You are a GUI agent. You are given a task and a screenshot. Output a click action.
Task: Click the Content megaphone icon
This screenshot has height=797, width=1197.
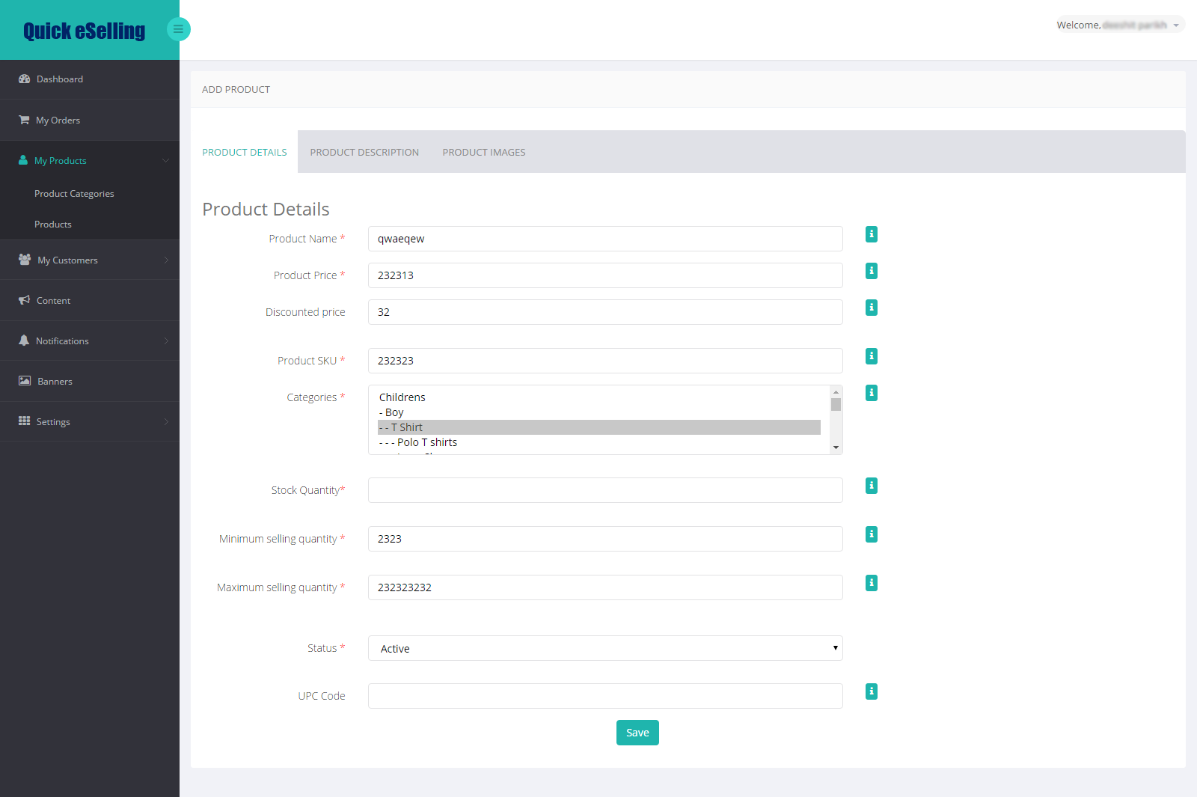(25, 300)
